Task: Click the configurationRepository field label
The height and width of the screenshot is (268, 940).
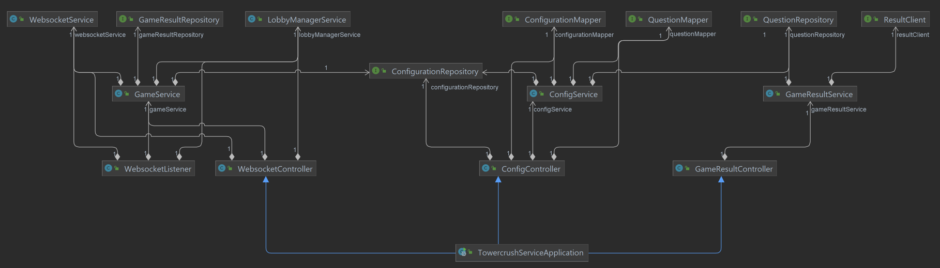Action: click(464, 87)
